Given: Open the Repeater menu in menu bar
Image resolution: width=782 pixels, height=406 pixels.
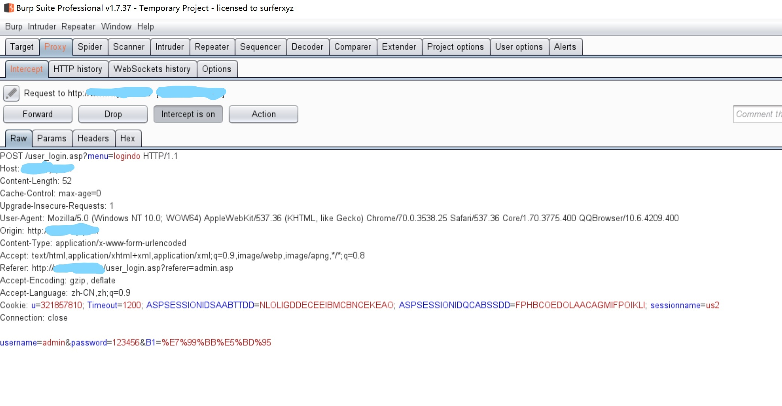Looking at the screenshot, I should point(79,27).
